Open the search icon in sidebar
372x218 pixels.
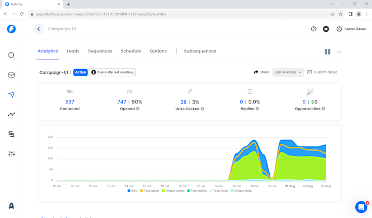tap(12, 55)
